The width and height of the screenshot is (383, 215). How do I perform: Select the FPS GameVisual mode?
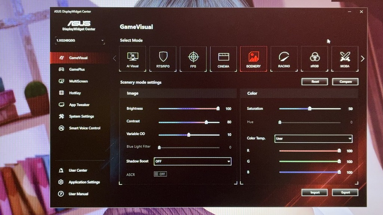(193, 59)
